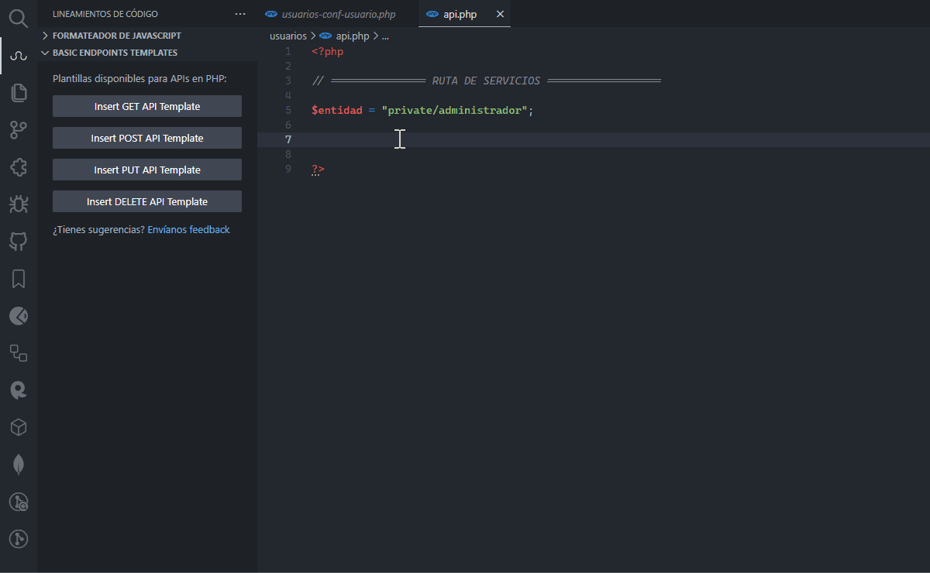Open the GitLens circular branch icon
The width and height of the screenshot is (930, 573).
click(x=19, y=539)
